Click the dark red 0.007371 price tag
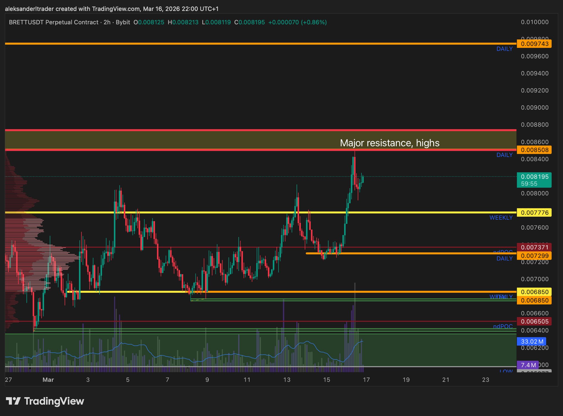This screenshot has width=563, height=416. 534,247
